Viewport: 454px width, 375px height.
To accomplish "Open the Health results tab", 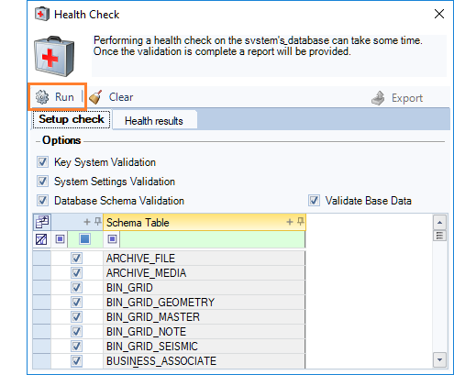I will click(154, 121).
